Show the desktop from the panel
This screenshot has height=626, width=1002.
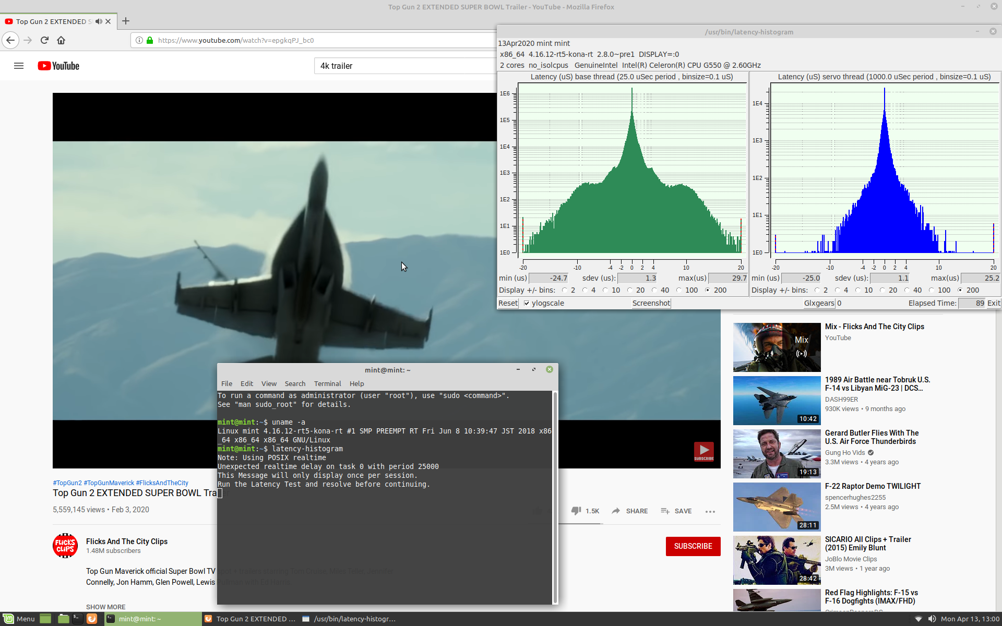(x=45, y=619)
